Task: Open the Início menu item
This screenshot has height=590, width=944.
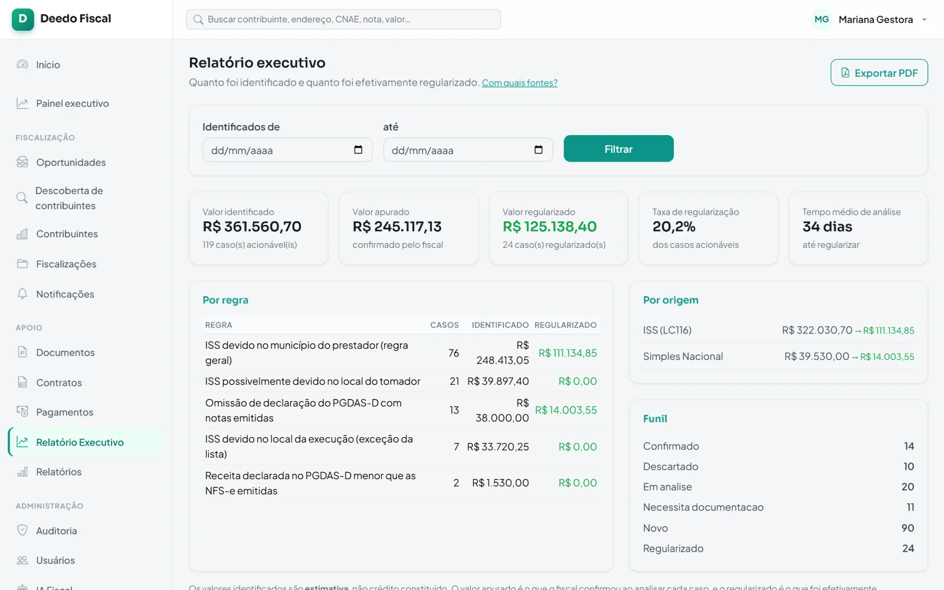Action: (x=87, y=64)
